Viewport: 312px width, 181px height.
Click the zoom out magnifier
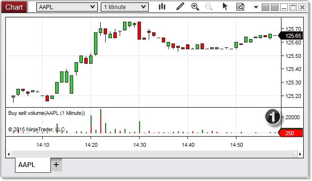tap(209, 7)
